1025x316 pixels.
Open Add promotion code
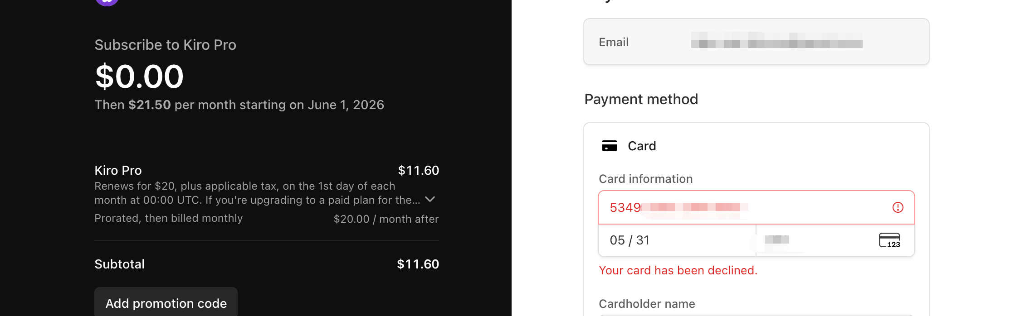point(166,302)
